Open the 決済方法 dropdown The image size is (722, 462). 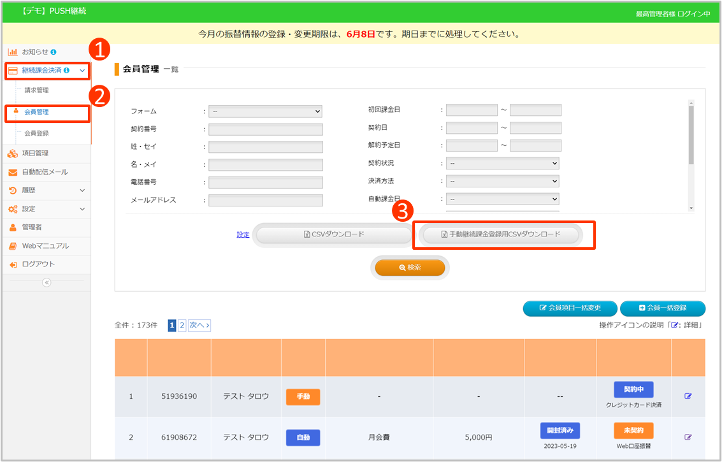tap(502, 181)
